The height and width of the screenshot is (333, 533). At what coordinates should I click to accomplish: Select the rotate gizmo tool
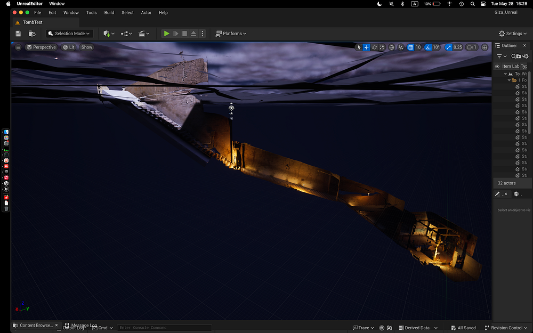point(375,47)
